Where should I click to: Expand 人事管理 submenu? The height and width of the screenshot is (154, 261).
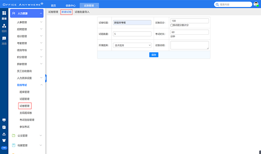[41, 22]
